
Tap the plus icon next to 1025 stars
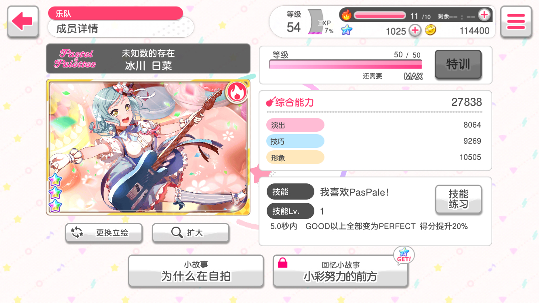[415, 30]
